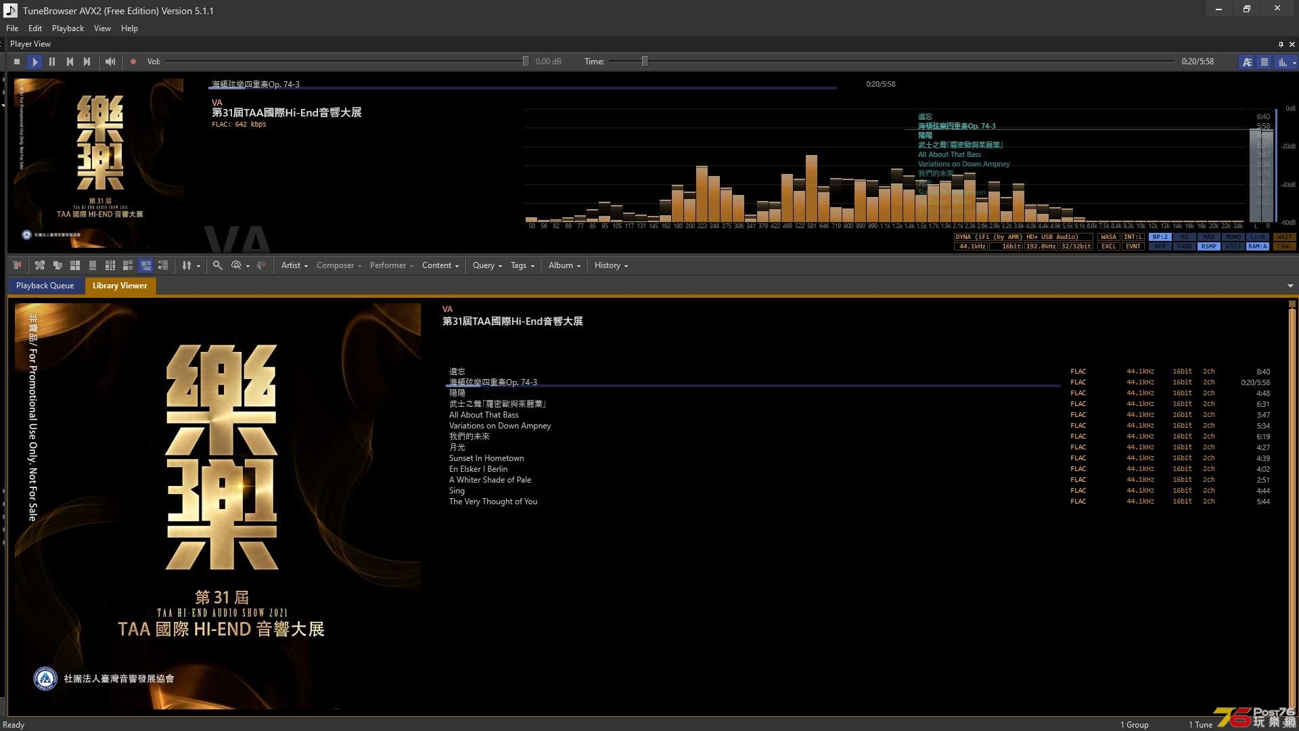
Task: Open the Content filter dropdown
Action: pyautogui.click(x=440, y=265)
